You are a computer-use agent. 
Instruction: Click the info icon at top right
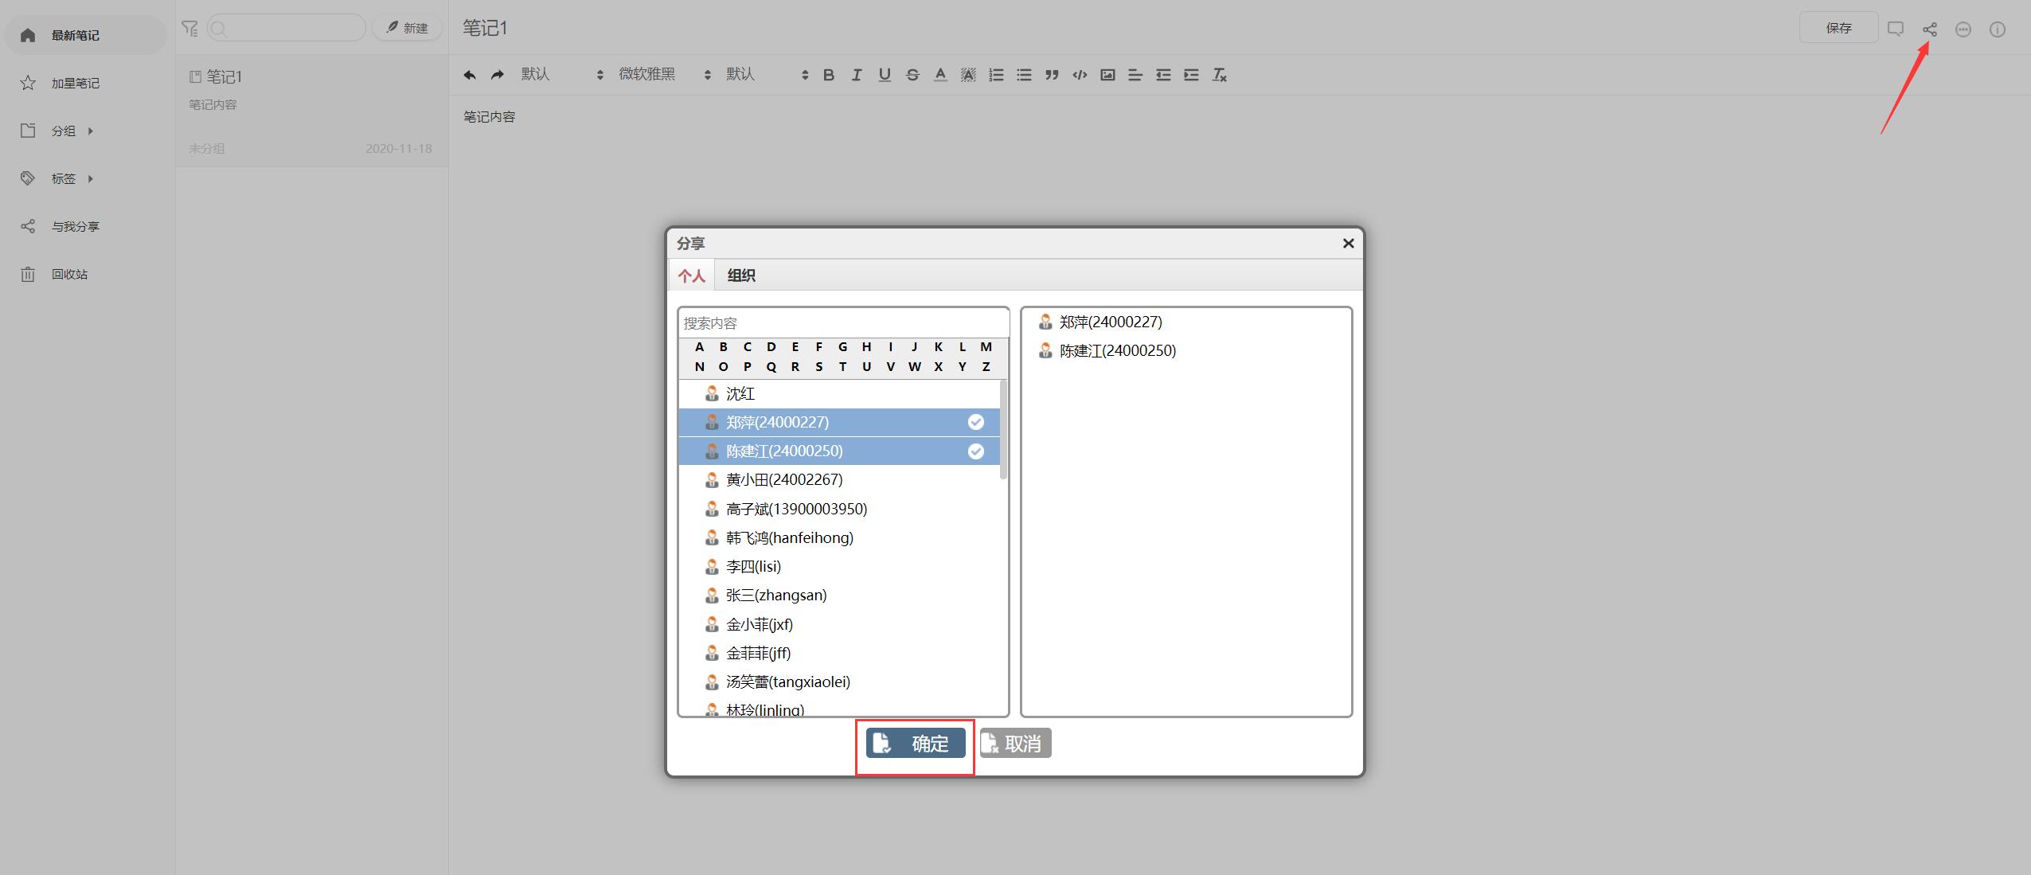click(x=1997, y=29)
